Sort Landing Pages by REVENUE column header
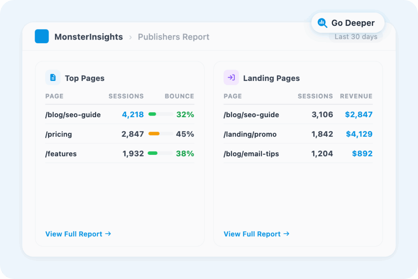This screenshot has width=418, height=279. pyautogui.click(x=356, y=96)
